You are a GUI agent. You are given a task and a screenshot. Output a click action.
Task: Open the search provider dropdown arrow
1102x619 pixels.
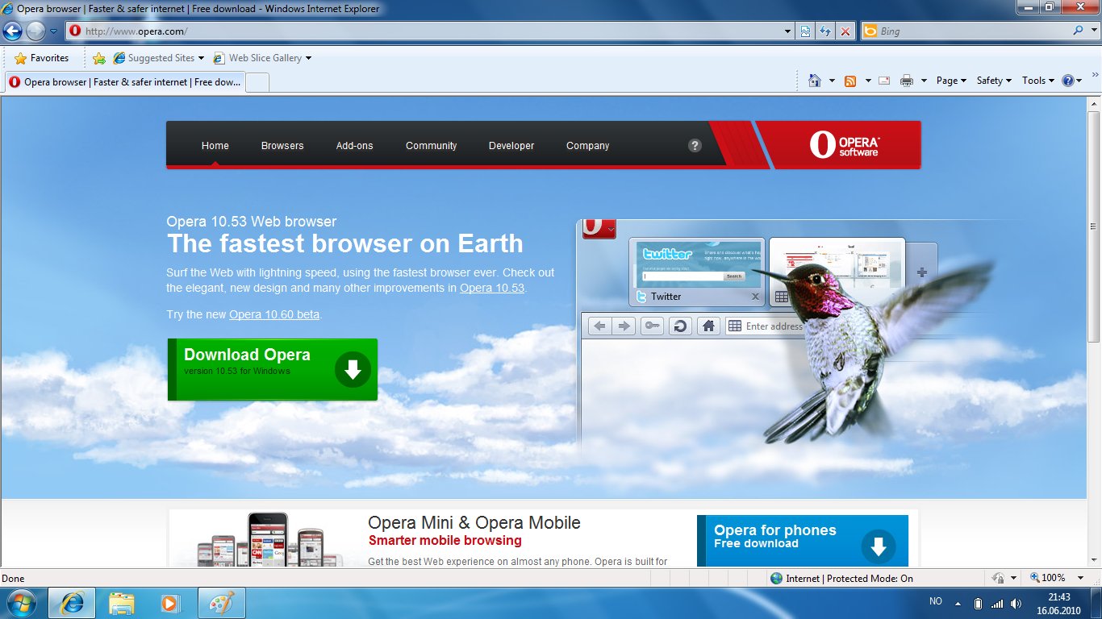pos(1092,31)
